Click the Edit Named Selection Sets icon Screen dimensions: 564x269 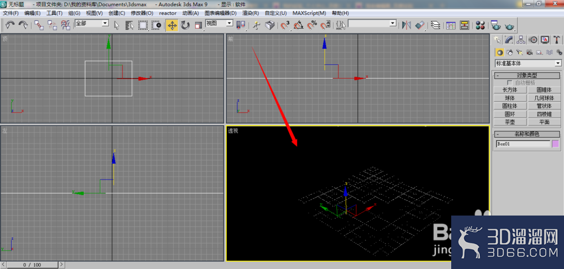[341, 25]
